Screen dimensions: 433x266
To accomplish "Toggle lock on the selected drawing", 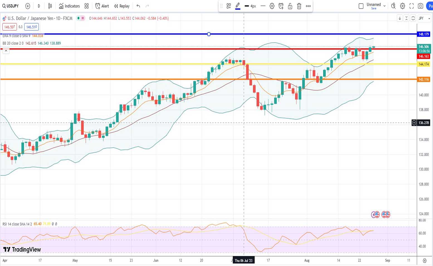I will [x=290, y=6].
